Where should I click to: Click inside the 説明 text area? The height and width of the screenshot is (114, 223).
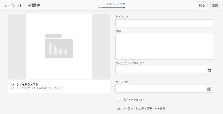click(164, 47)
